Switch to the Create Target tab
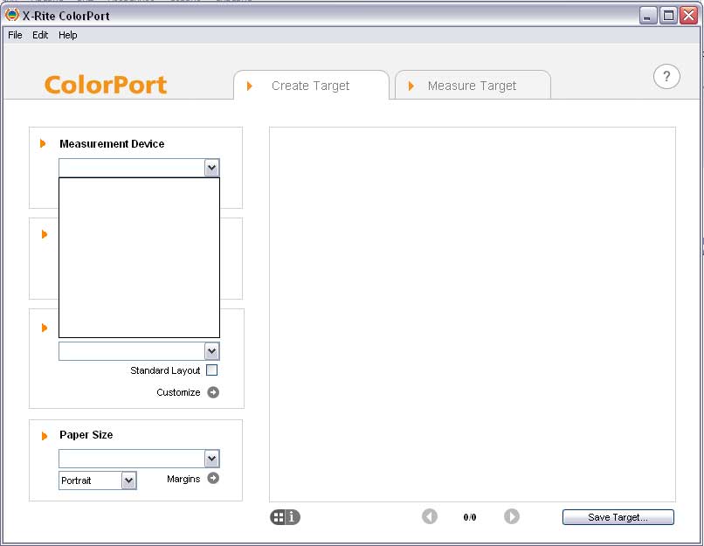 (x=311, y=86)
